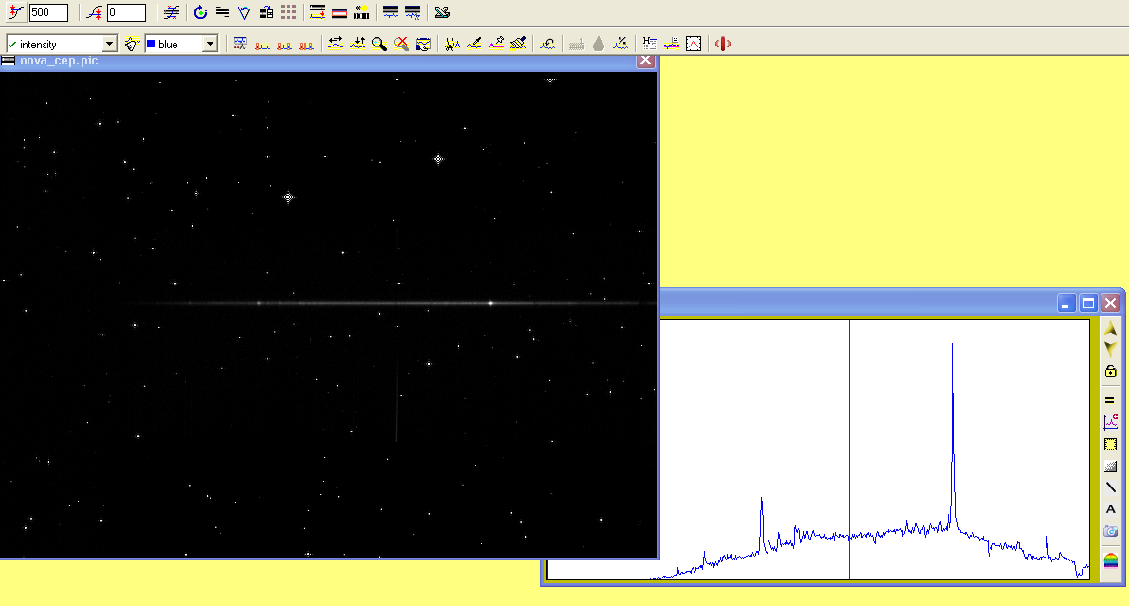Viewport: 1129px width, 606px height.
Task: Toggle the padlock icon in profile sidebar
Action: (1110, 372)
